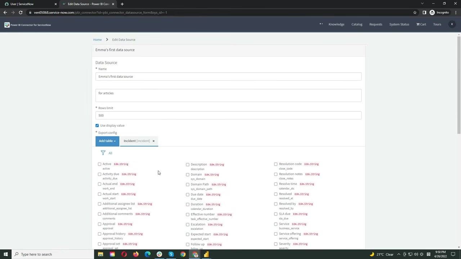
Task: Tick the Description field checkbox
Action: point(188,164)
